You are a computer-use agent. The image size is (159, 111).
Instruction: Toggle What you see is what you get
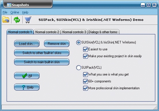[x=85, y=74]
